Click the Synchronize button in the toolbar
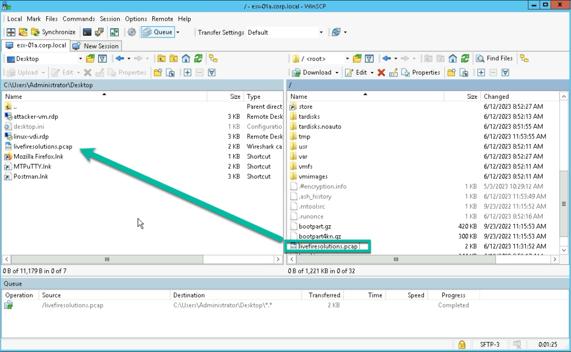 tap(53, 32)
